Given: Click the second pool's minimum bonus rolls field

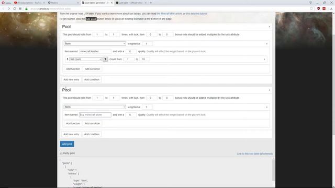Looking at the screenshot, I should point(151,98).
